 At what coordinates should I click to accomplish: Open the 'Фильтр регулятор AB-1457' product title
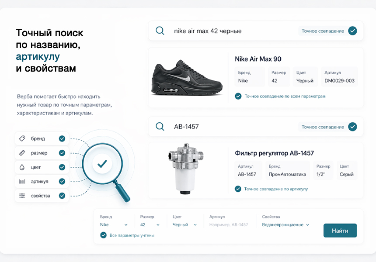pyautogui.click(x=274, y=153)
